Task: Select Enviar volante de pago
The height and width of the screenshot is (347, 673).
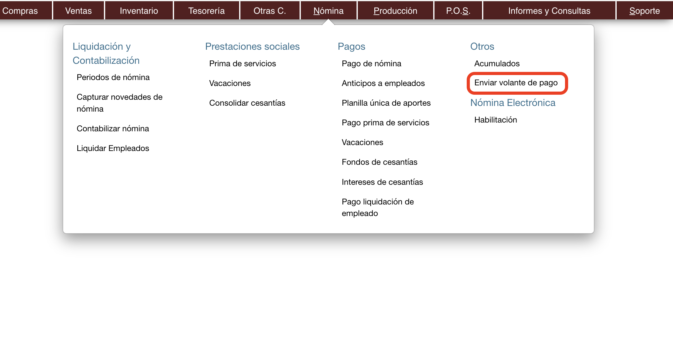Action: [x=516, y=83]
